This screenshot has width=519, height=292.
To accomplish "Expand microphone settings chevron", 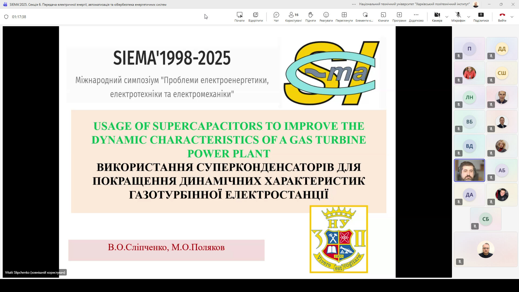I will point(469,16).
